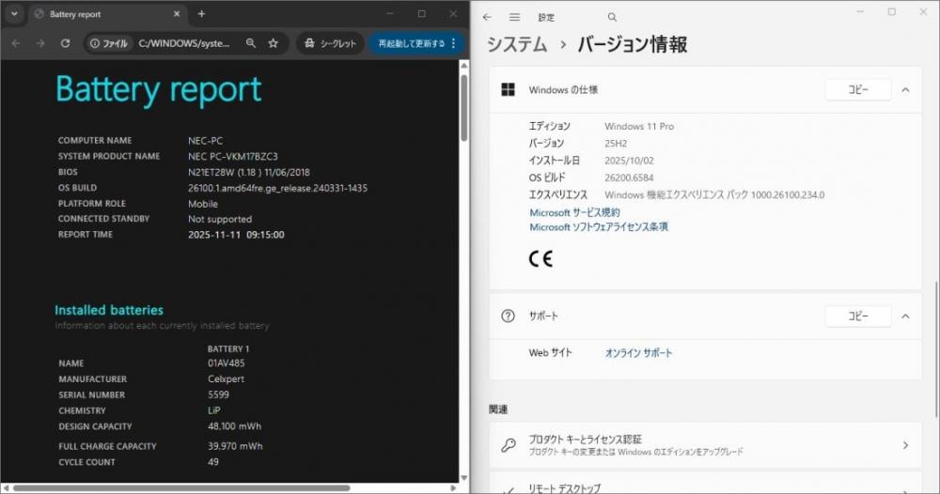Image resolution: width=940 pixels, height=494 pixels.
Task: Open Microsoft サービス規約 link
Action: point(574,212)
